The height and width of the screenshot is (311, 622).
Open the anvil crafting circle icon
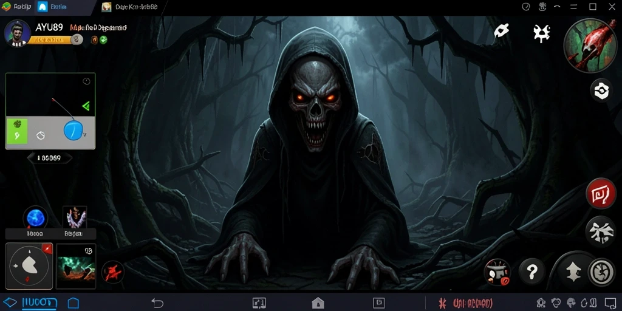click(x=497, y=272)
